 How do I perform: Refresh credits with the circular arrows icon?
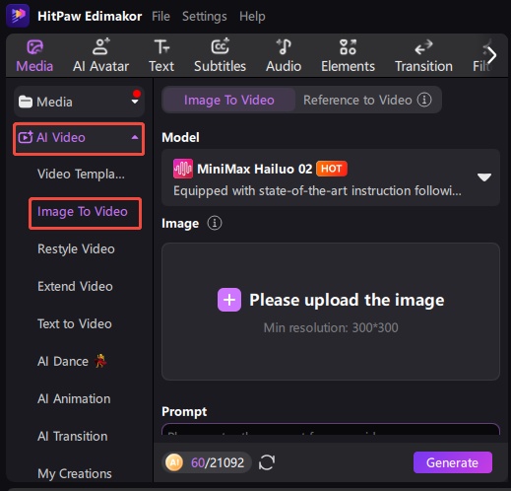tap(267, 462)
